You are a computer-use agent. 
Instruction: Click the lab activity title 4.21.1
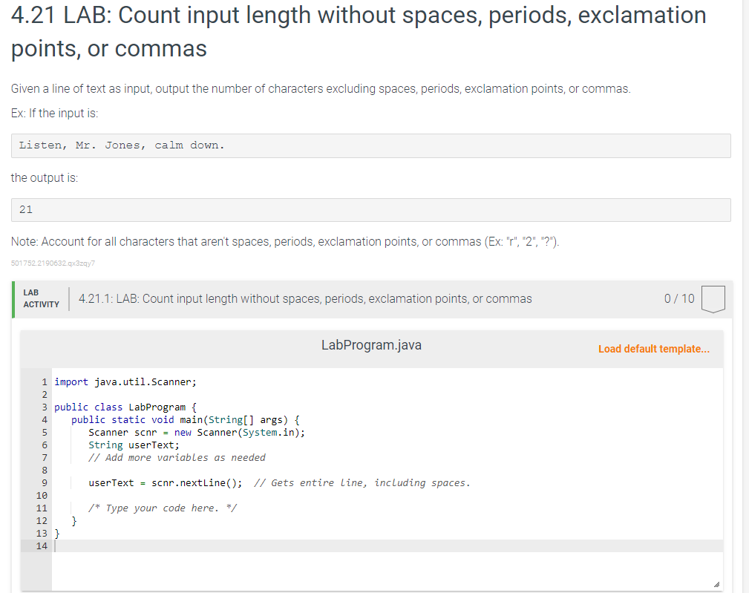(304, 298)
